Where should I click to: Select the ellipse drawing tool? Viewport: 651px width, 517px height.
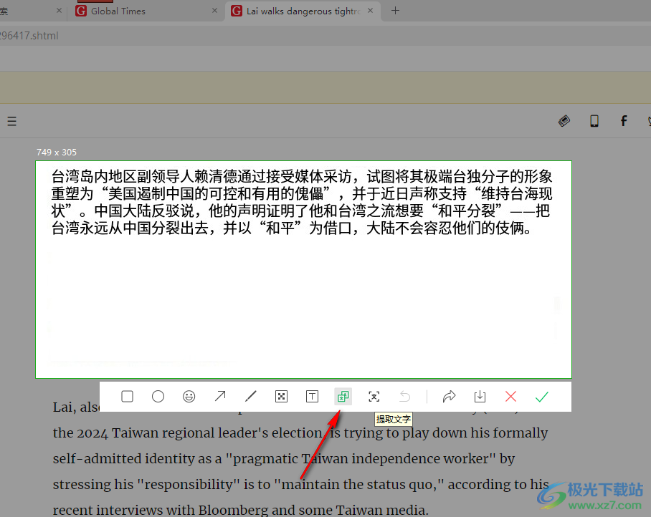pyautogui.click(x=158, y=396)
